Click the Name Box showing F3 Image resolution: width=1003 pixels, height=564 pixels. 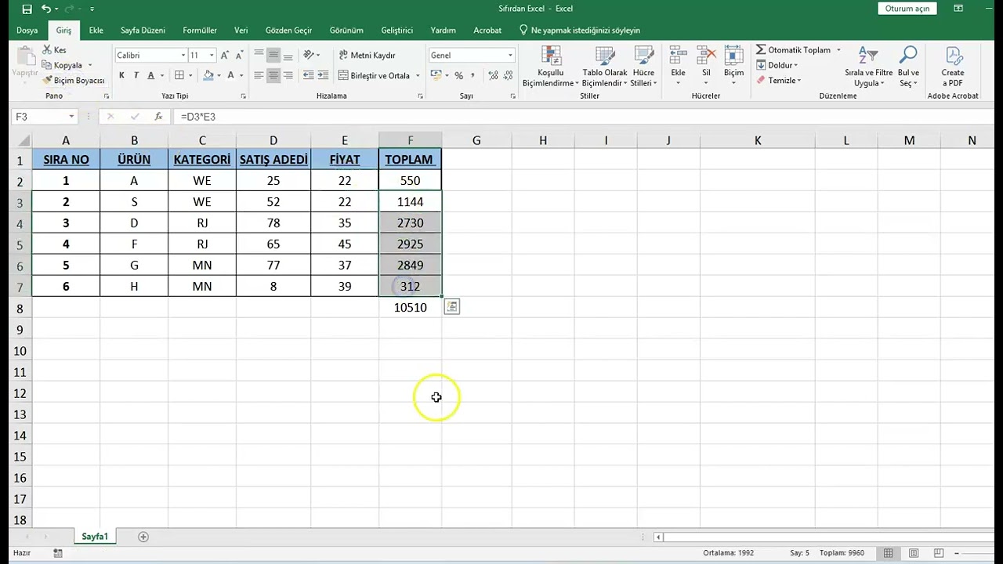click(x=39, y=116)
